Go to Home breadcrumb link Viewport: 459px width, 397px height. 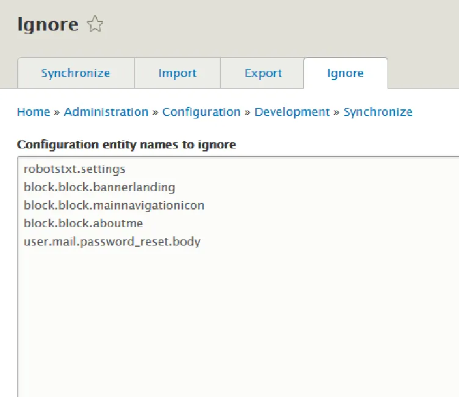click(34, 112)
